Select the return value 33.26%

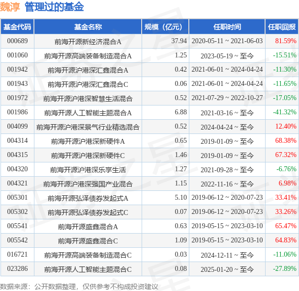tap(286, 212)
